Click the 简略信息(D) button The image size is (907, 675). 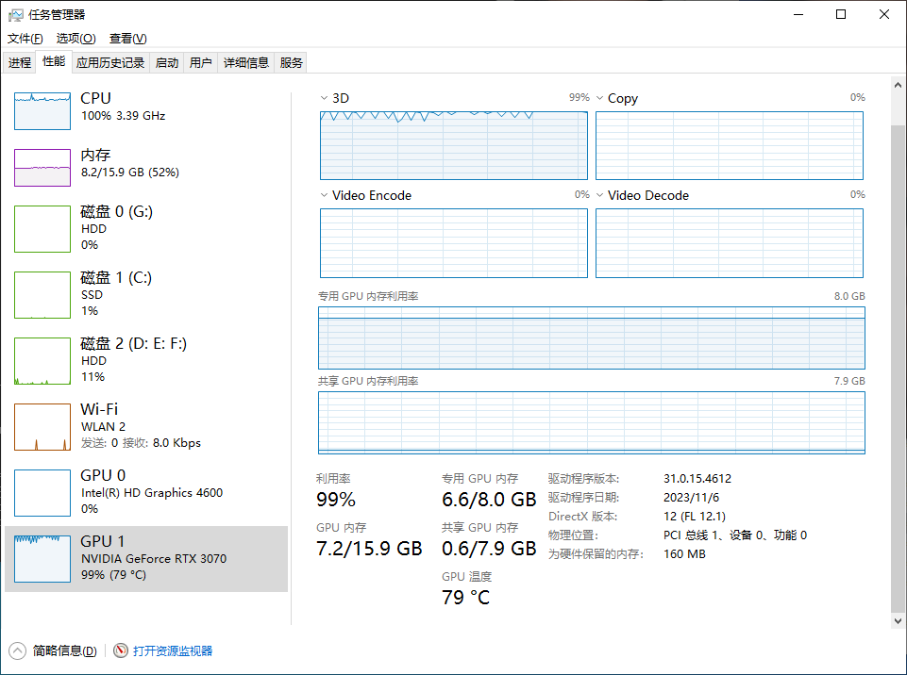pos(64,650)
